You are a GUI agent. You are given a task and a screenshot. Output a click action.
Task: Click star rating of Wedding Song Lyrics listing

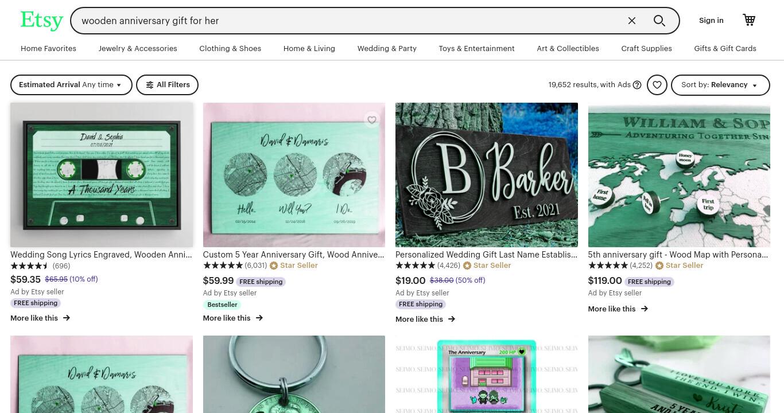pos(30,266)
